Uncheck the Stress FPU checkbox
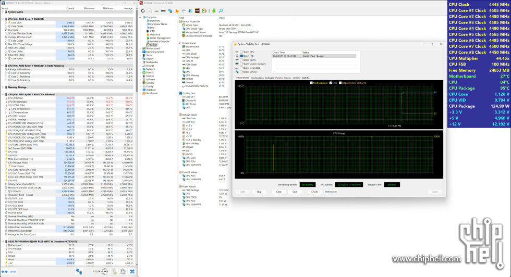The width and height of the screenshot is (511, 277). click(240, 56)
